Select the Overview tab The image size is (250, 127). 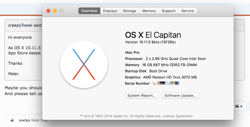pyautogui.click(x=89, y=11)
